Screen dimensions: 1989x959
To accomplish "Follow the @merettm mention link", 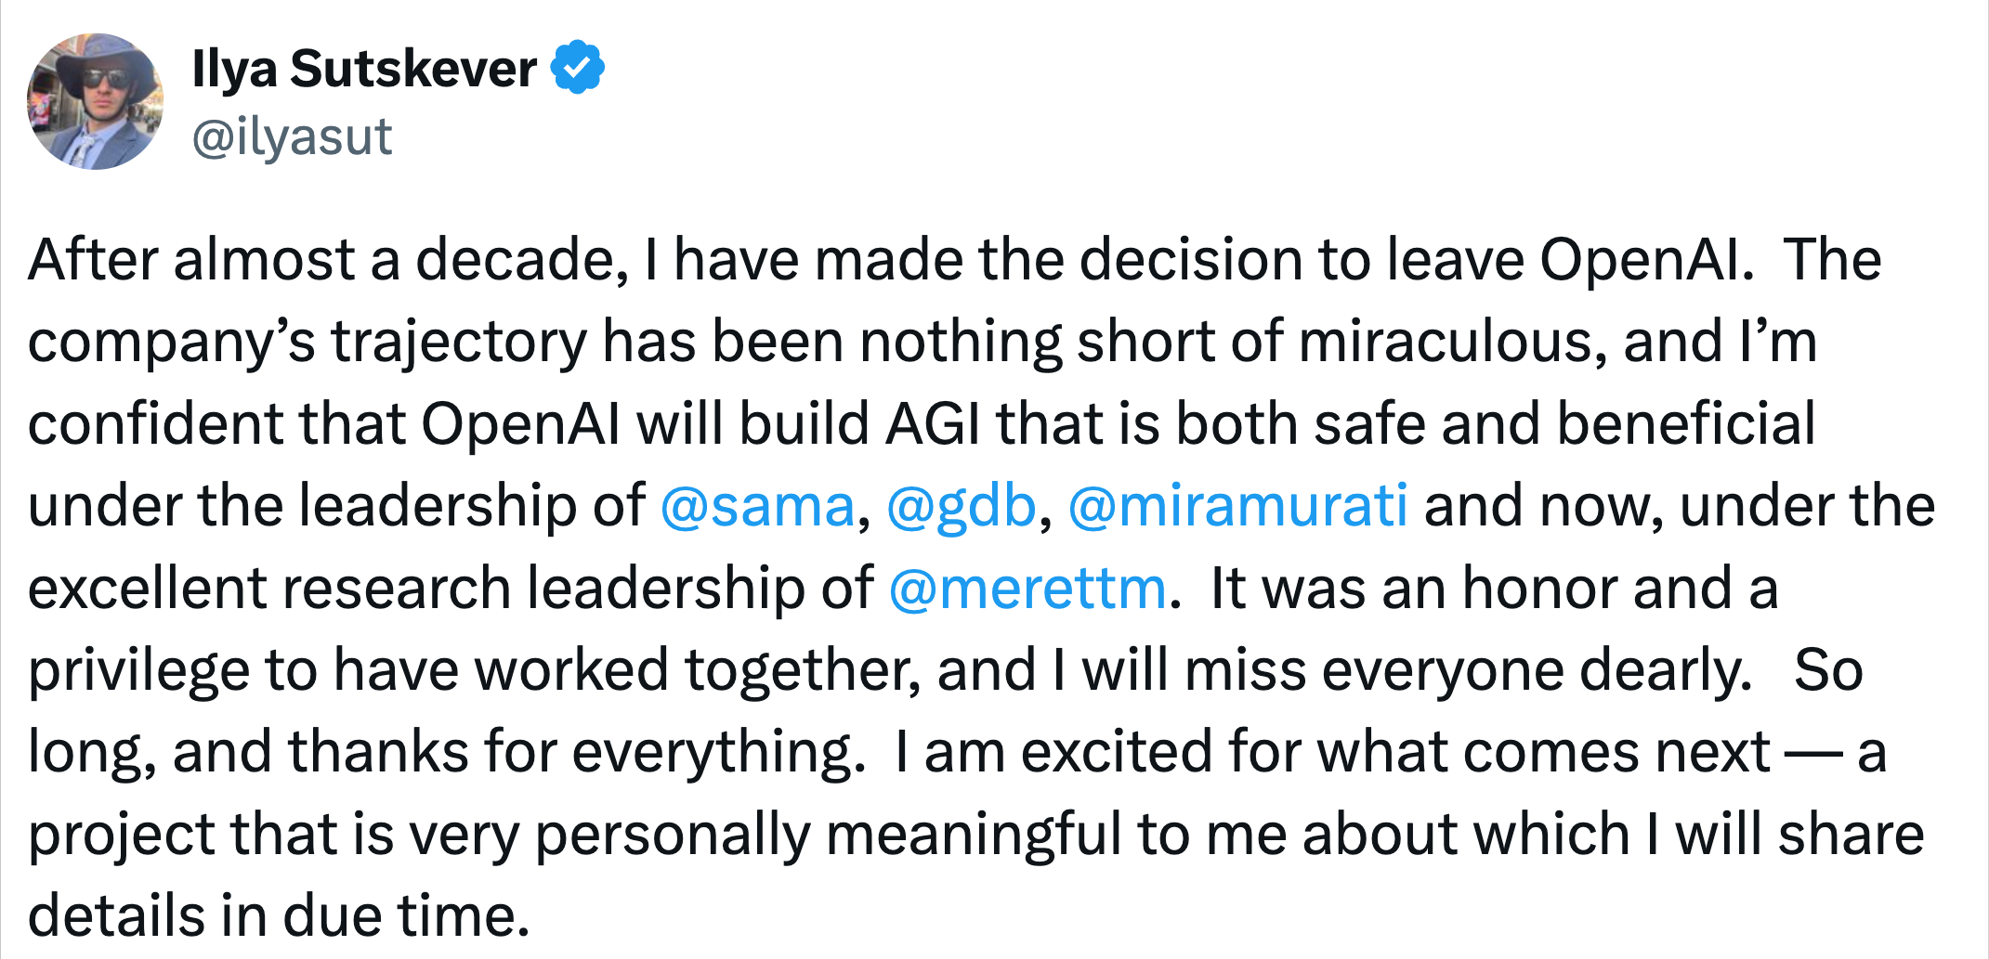I will [1027, 589].
